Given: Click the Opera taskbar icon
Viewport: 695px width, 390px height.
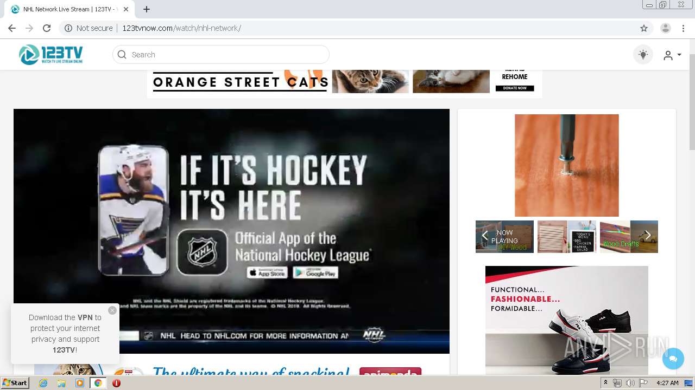Looking at the screenshot, I should point(116,383).
